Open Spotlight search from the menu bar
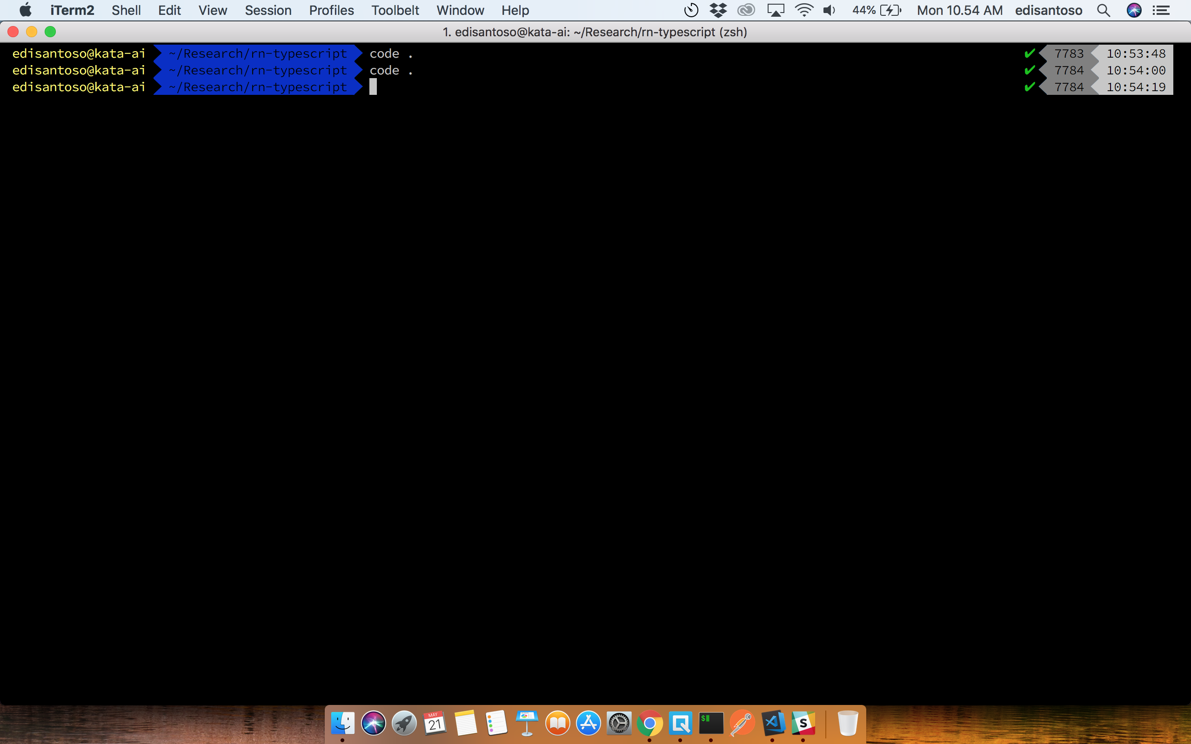This screenshot has height=744, width=1191. coord(1104,10)
